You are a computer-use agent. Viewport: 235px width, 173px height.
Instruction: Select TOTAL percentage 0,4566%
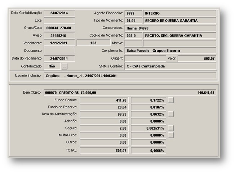148,151
